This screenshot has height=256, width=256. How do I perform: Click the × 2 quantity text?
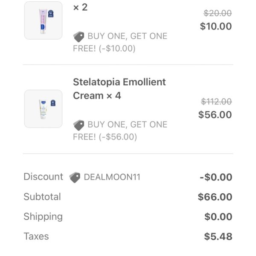(80, 7)
